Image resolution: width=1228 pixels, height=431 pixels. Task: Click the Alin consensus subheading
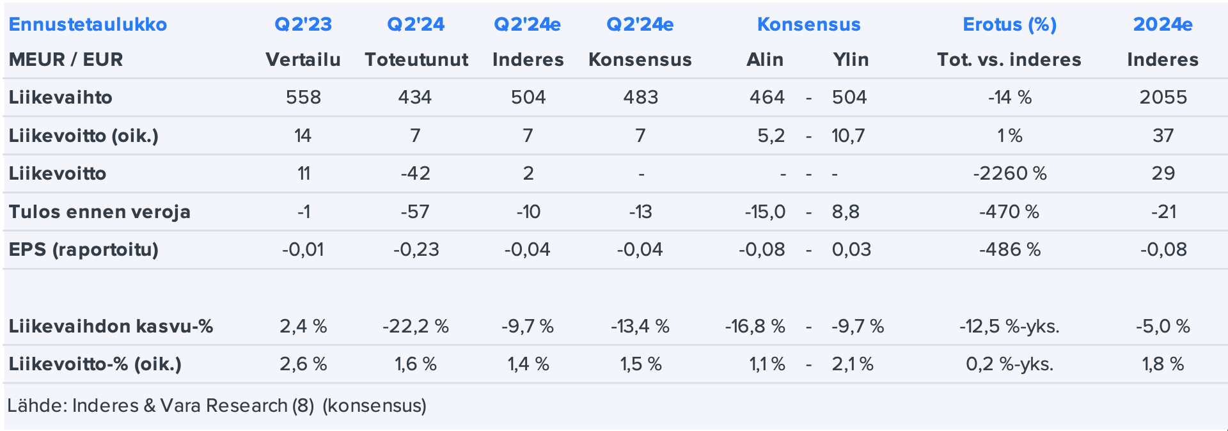(x=765, y=59)
